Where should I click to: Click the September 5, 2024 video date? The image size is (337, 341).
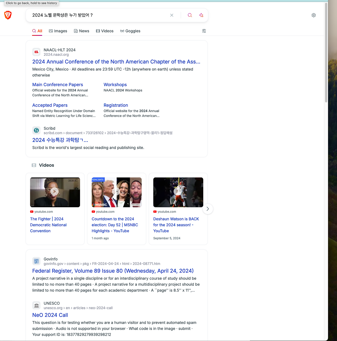click(x=167, y=238)
